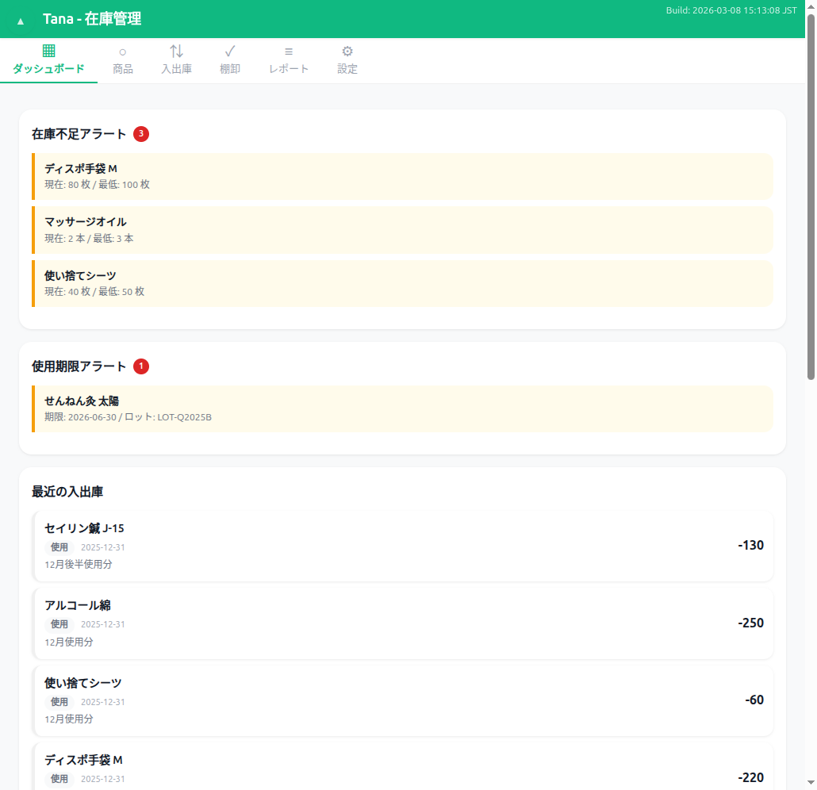Select the マッサージオイル low stock alert
The width and height of the screenshot is (817, 790).
[x=402, y=229]
